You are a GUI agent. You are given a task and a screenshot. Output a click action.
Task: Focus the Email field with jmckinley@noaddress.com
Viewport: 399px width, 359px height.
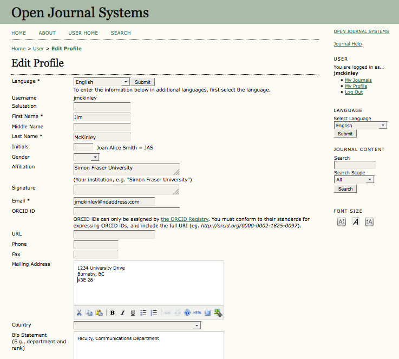point(114,201)
